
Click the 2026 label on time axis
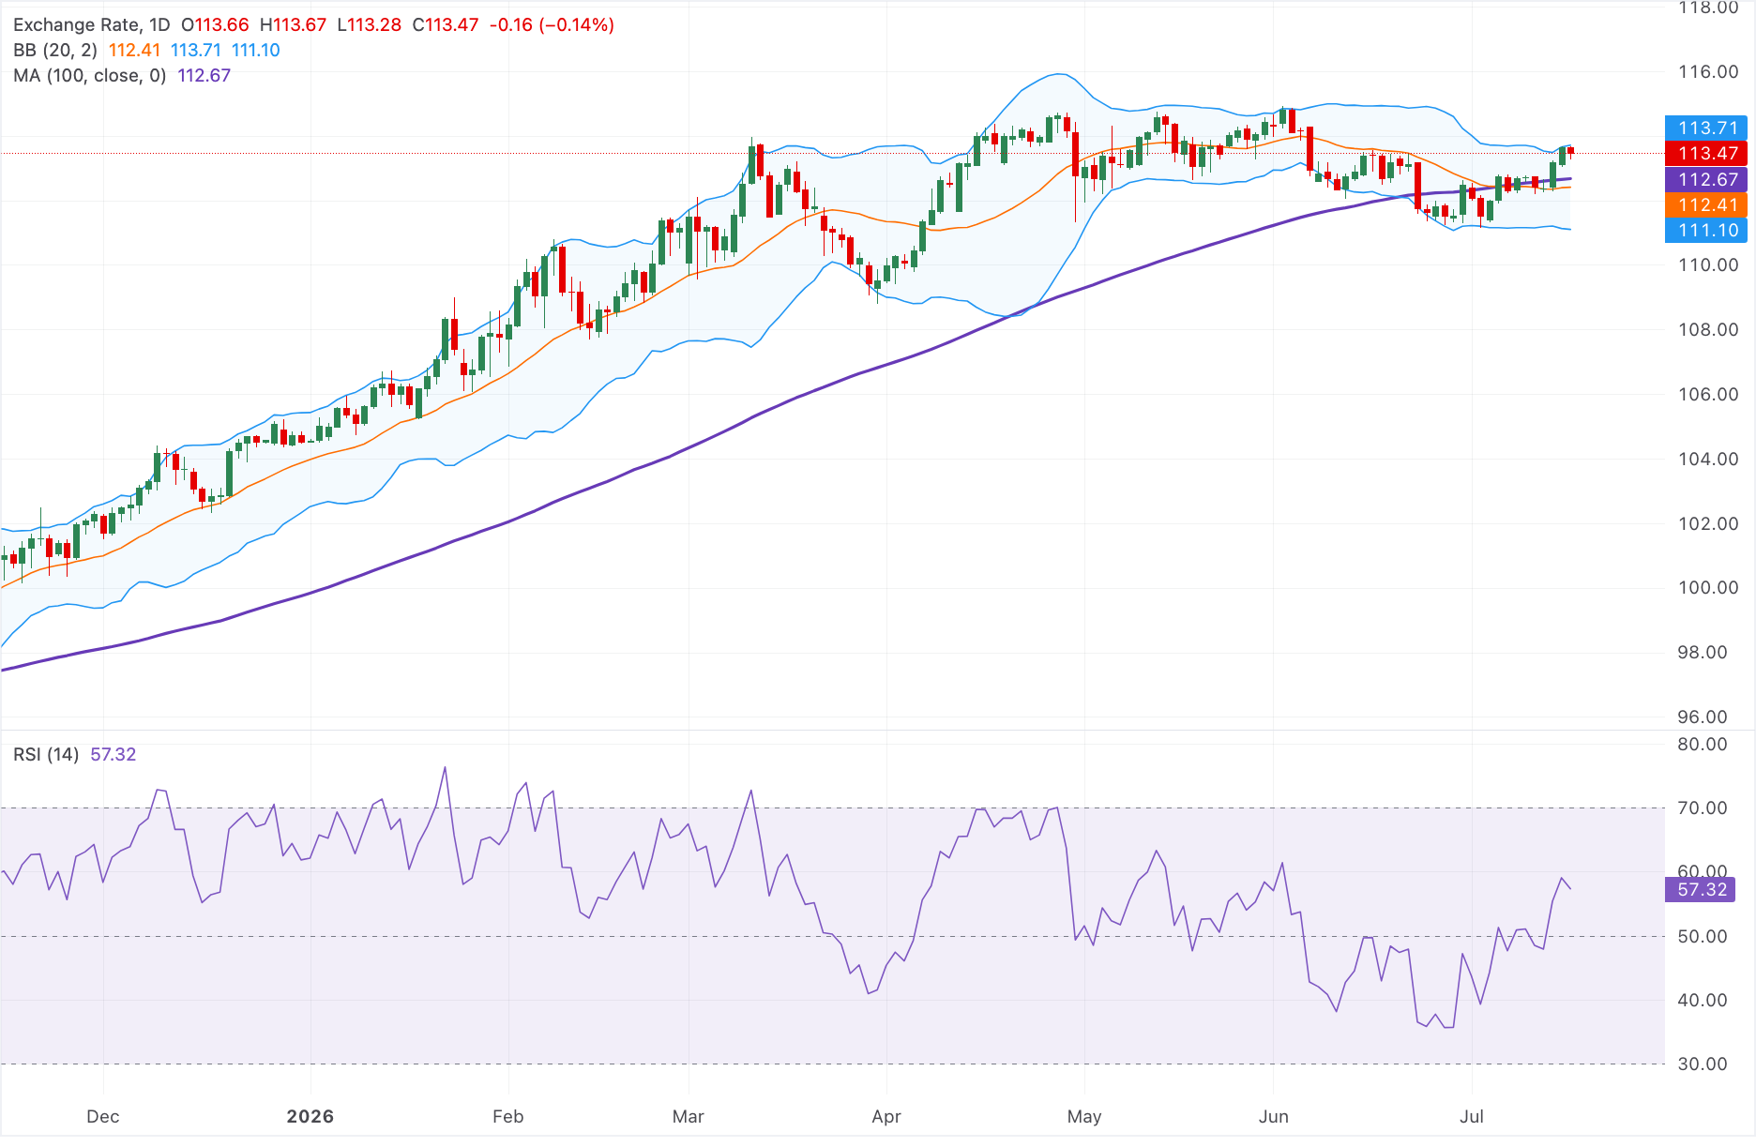tap(310, 1117)
